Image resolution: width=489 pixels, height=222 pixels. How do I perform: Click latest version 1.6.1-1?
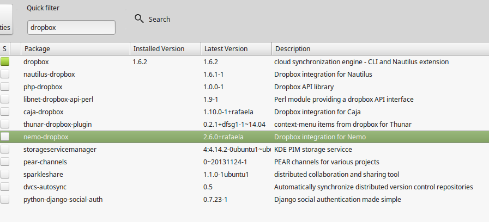[x=213, y=74]
